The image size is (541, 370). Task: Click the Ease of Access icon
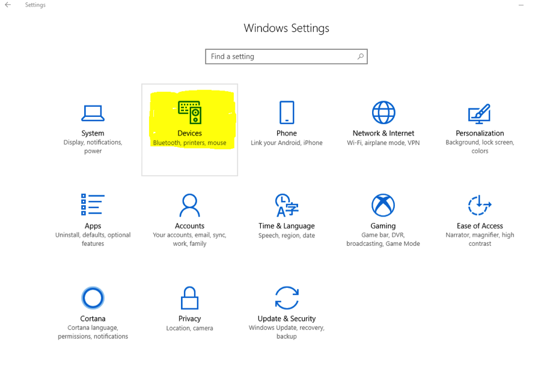(x=479, y=205)
